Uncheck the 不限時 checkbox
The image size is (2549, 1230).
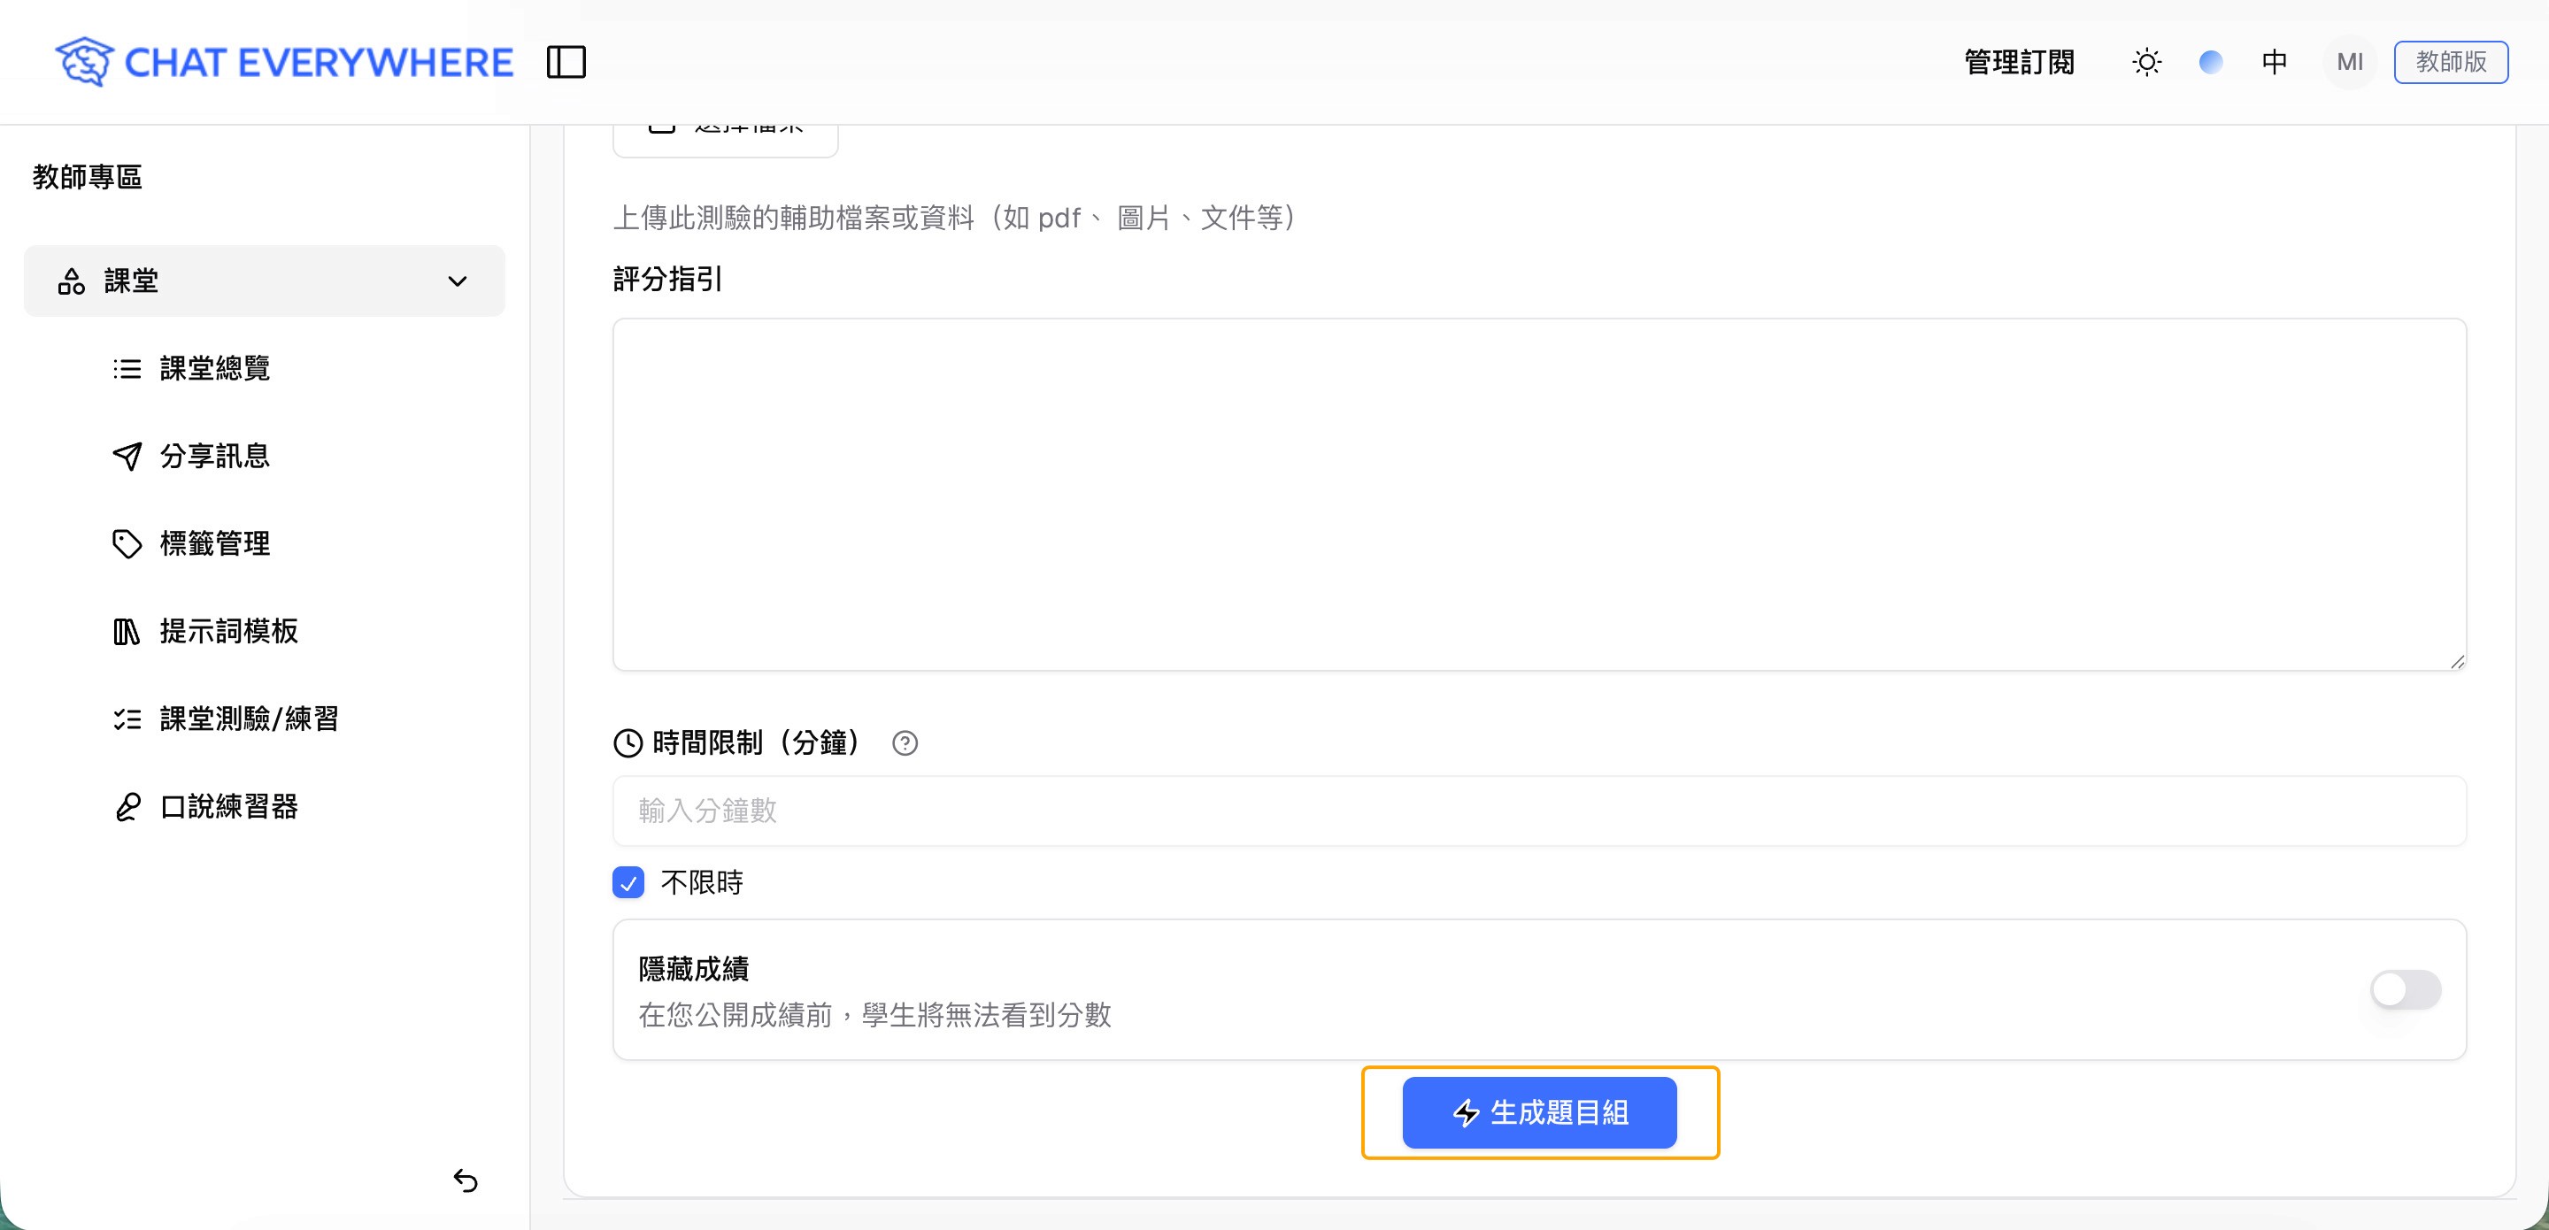628,882
